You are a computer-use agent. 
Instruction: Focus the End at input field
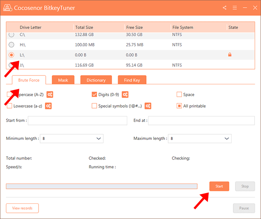point(202,121)
